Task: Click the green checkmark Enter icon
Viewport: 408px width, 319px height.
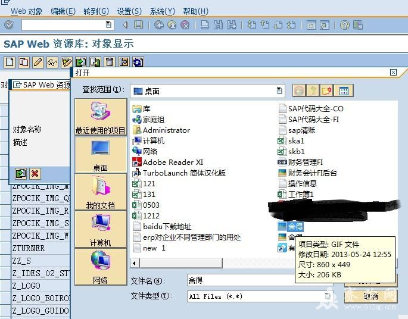Action: click(x=8, y=25)
